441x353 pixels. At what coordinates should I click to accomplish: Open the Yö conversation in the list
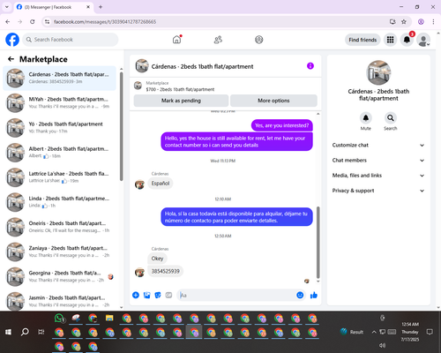tap(59, 128)
